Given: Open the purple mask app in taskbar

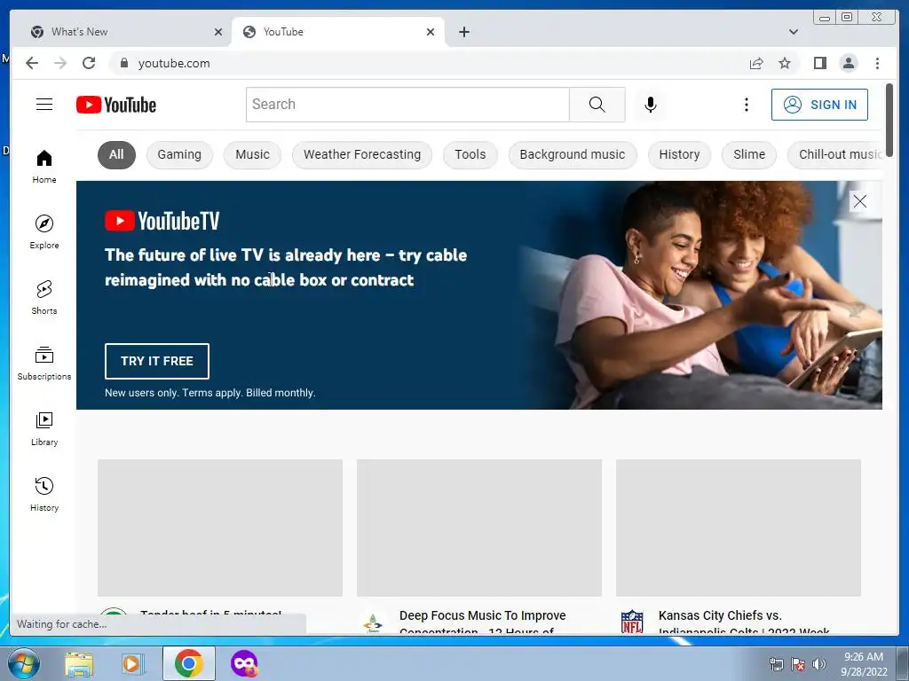Looking at the screenshot, I should point(243,663).
